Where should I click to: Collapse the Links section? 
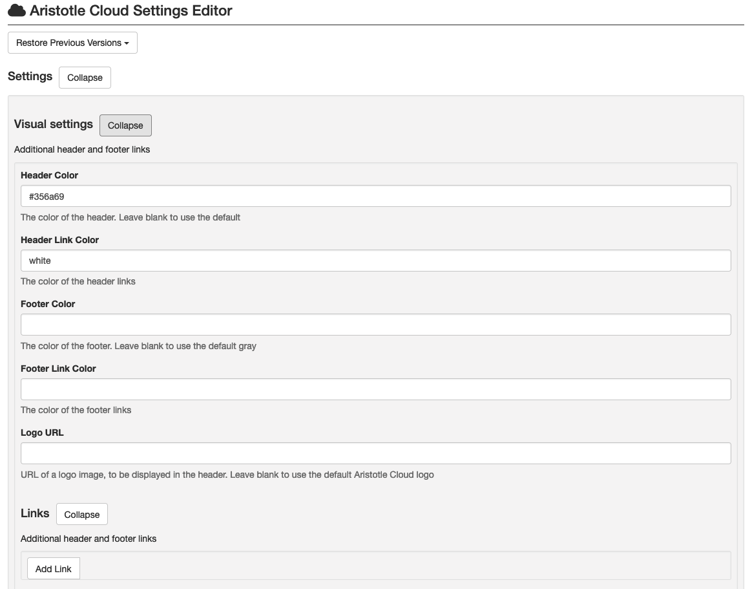pos(82,515)
